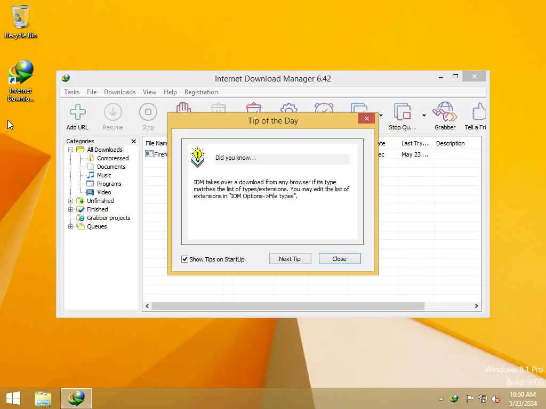Image resolution: width=546 pixels, height=409 pixels.
Task: Open Stop Queue dropdown arrow
Action: tap(424, 116)
